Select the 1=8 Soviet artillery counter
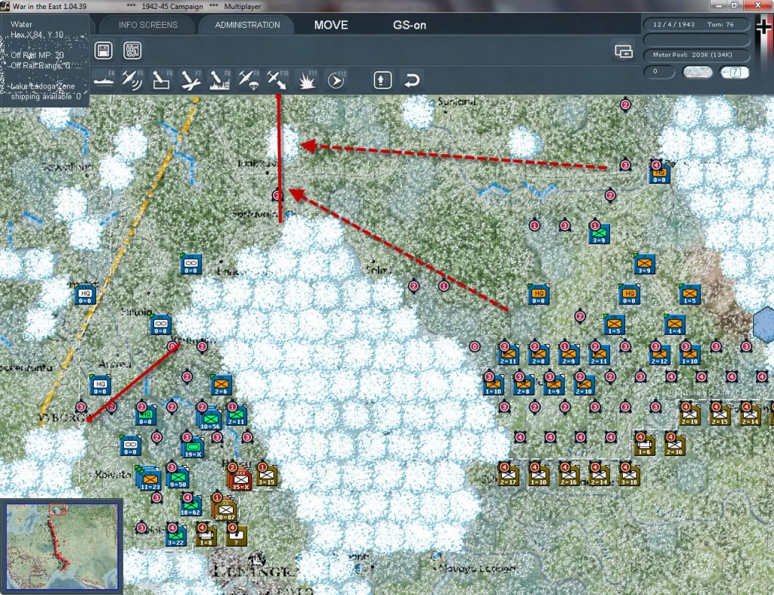 206,535
